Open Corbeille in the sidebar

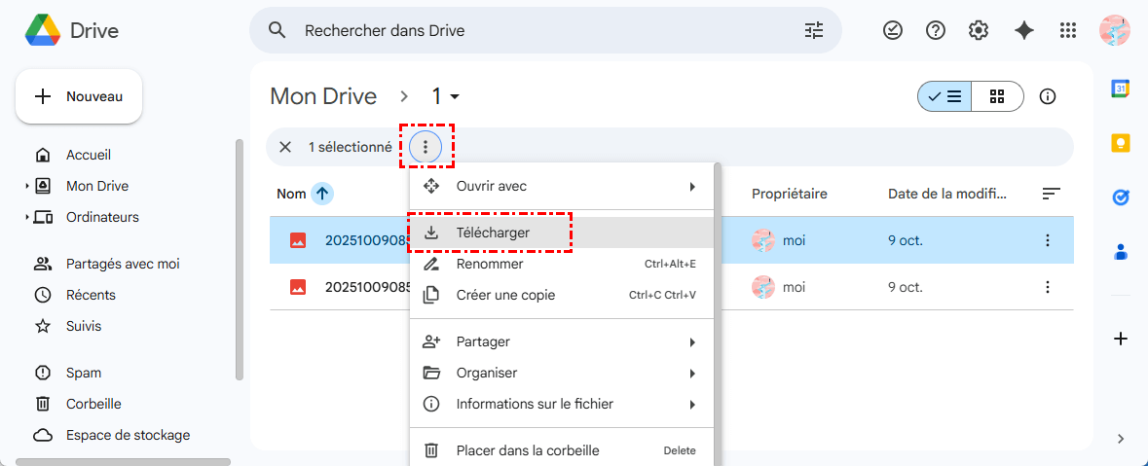(93, 404)
